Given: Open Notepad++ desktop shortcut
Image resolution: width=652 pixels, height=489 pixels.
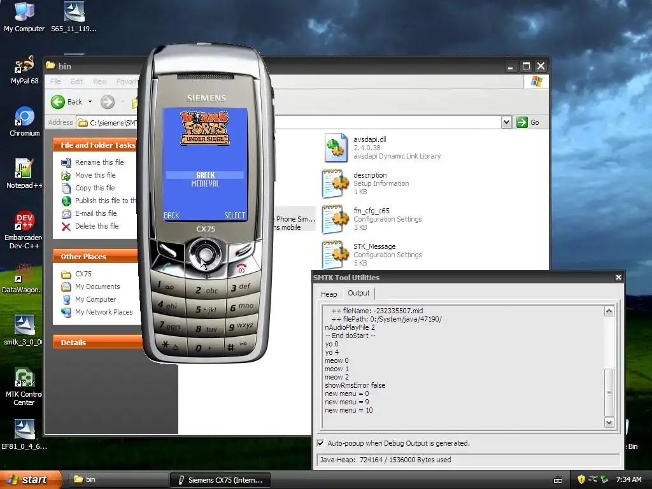Looking at the screenshot, I should point(24,174).
